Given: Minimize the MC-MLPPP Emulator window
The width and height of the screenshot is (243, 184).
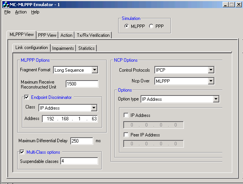Looking at the screenshot, I should pos(225,5).
